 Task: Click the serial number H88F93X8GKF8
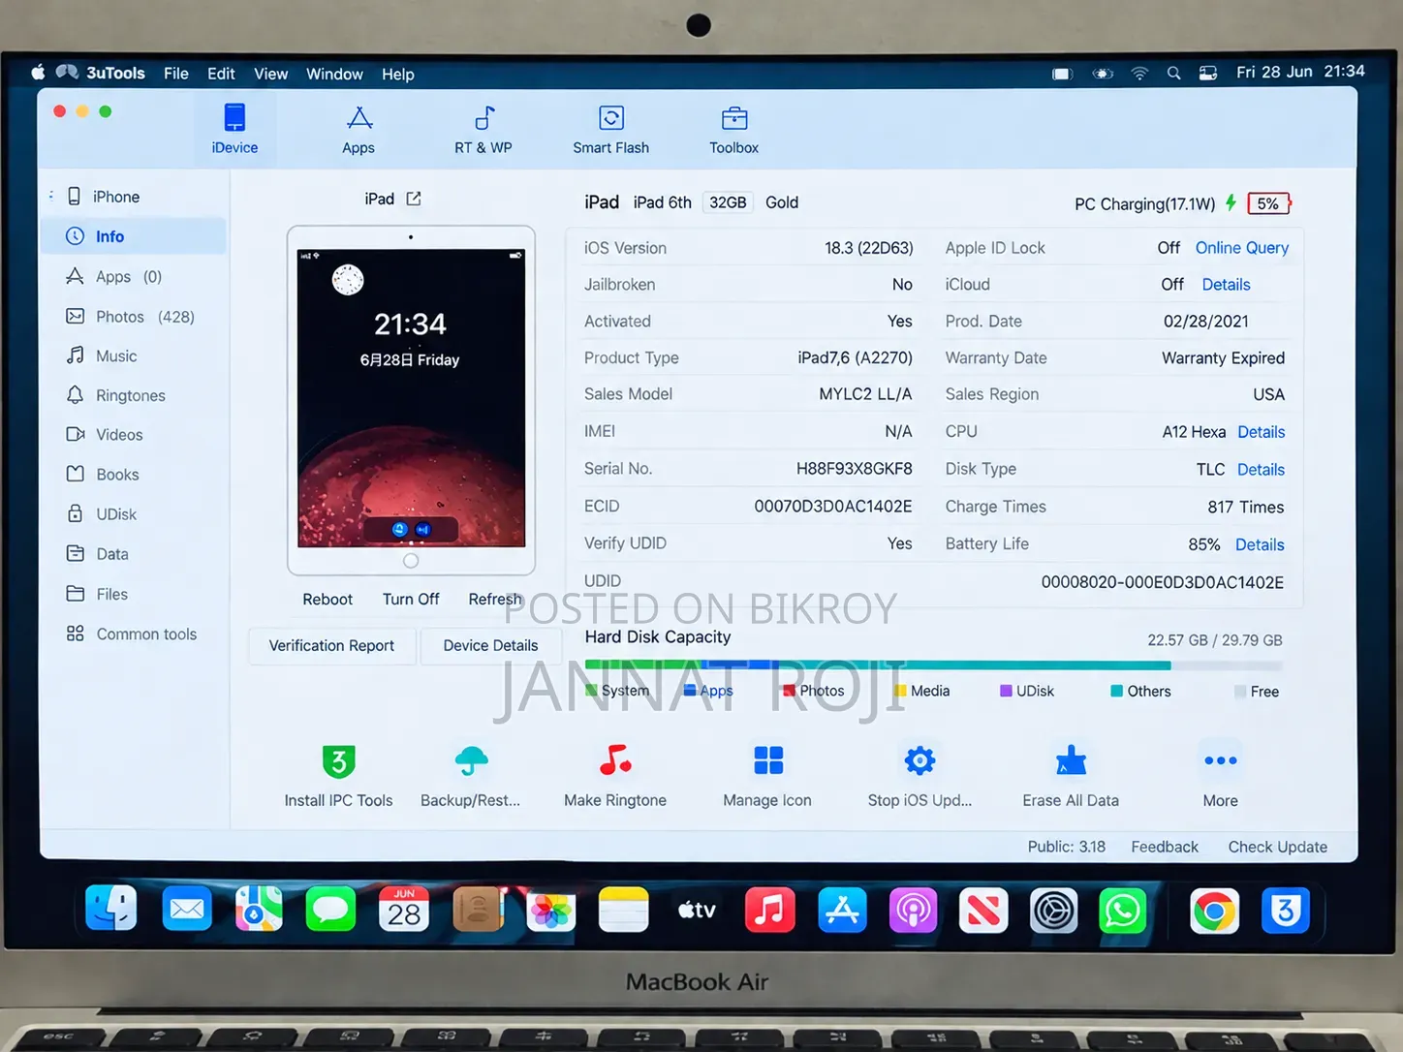tap(854, 469)
